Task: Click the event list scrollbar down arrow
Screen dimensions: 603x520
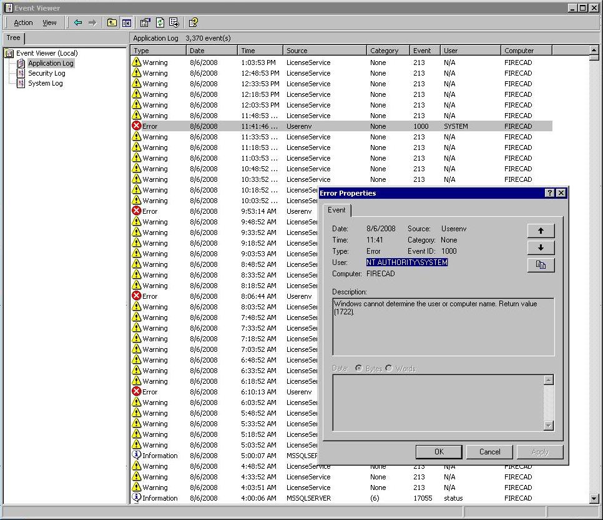Action: [x=594, y=499]
